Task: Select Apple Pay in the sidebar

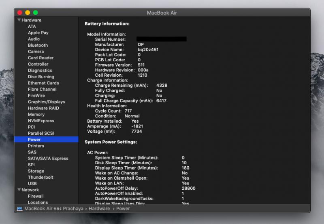Action: point(38,33)
